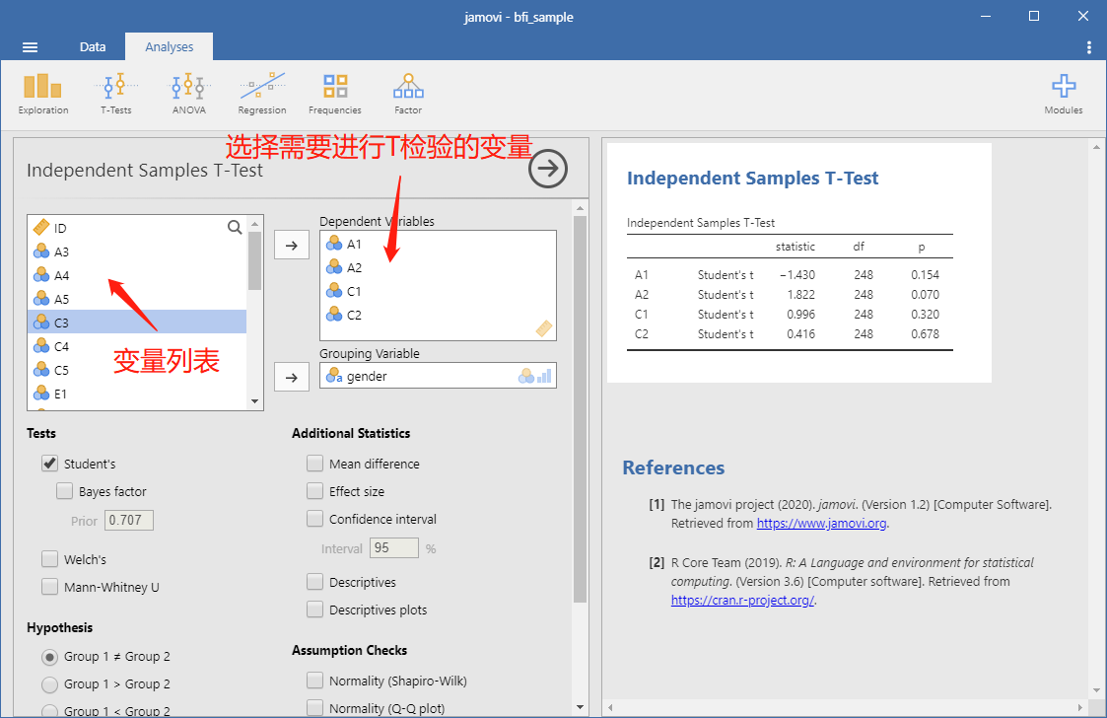The image size is (1107, 718).
Task: Uncheck the Student's test checkbox
Action: 49,463
